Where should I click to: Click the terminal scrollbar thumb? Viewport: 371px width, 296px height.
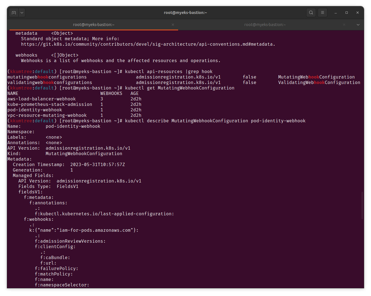(362, 205)
